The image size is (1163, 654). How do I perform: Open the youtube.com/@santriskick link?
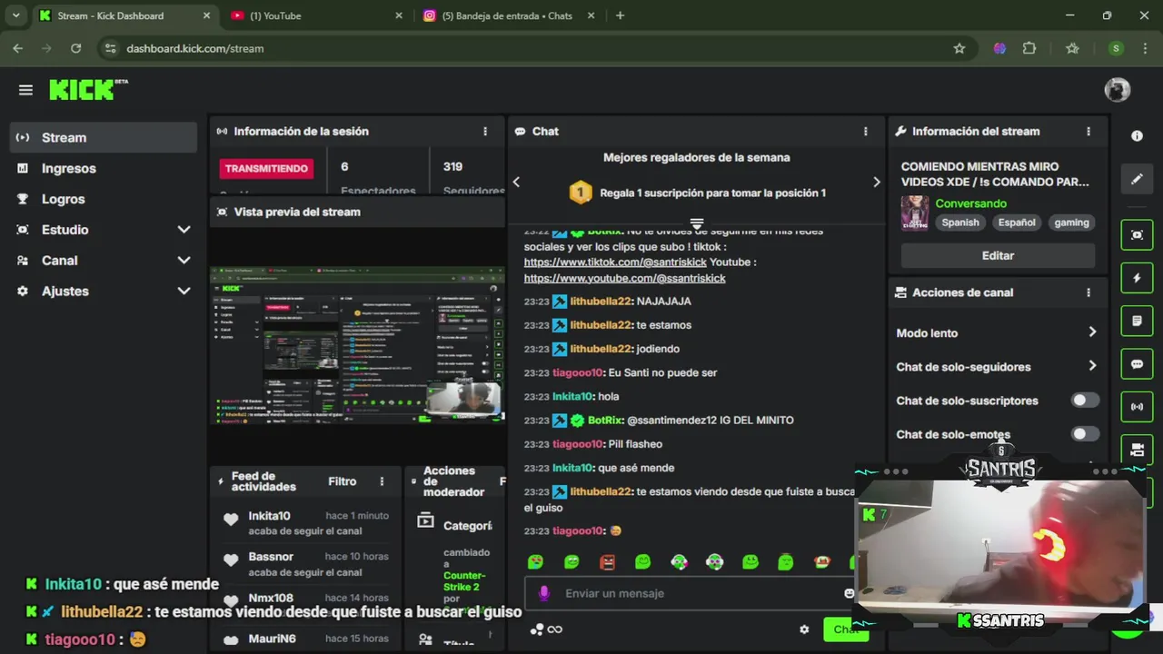(624, 278)
